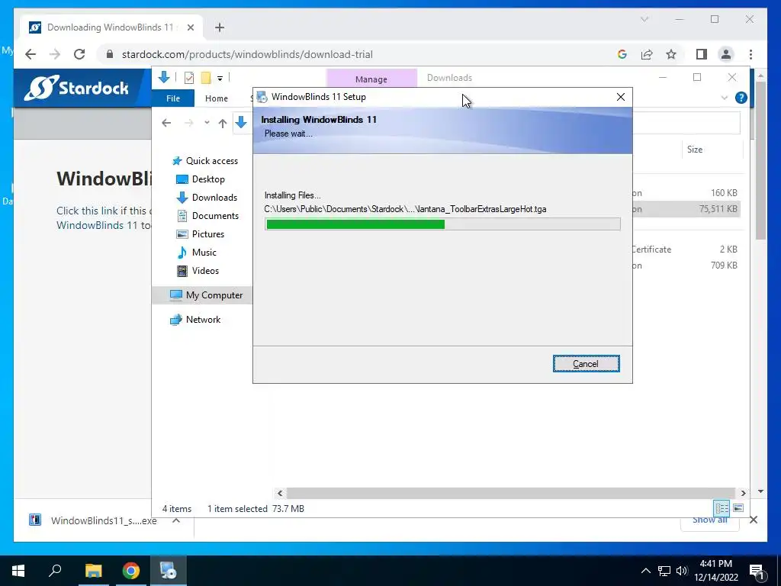
Task: Click the Google icon in address bar
Action: coord(622,54)
